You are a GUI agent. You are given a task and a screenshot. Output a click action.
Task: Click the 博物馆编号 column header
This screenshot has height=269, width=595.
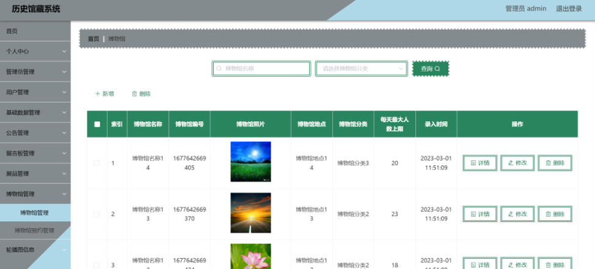(189, 124)
